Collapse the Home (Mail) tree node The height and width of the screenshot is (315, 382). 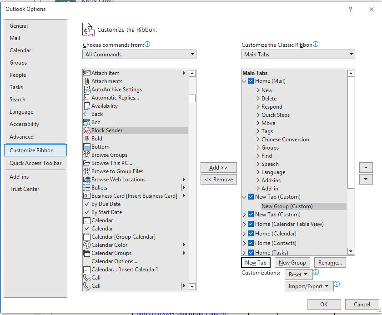pos(244,81)
